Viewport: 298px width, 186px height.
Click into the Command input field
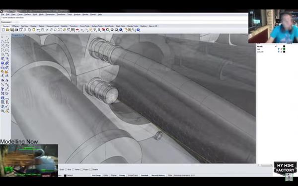129,22
